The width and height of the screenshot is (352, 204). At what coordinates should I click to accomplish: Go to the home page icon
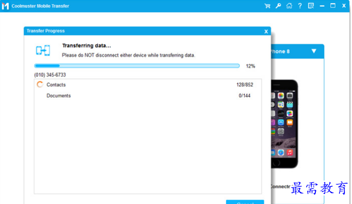point(289,6)
